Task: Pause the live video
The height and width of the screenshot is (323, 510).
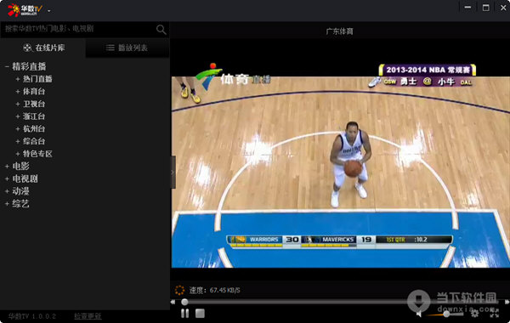Action: (x=184, y=314)
